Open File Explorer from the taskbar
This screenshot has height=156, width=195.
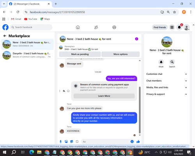point(39,152)
